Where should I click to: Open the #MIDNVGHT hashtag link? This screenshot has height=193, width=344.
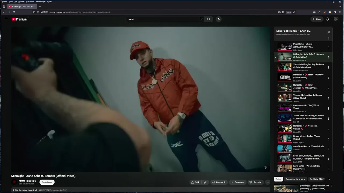45,190
